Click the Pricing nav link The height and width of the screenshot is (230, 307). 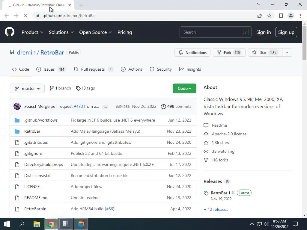[x=124, y=32]
